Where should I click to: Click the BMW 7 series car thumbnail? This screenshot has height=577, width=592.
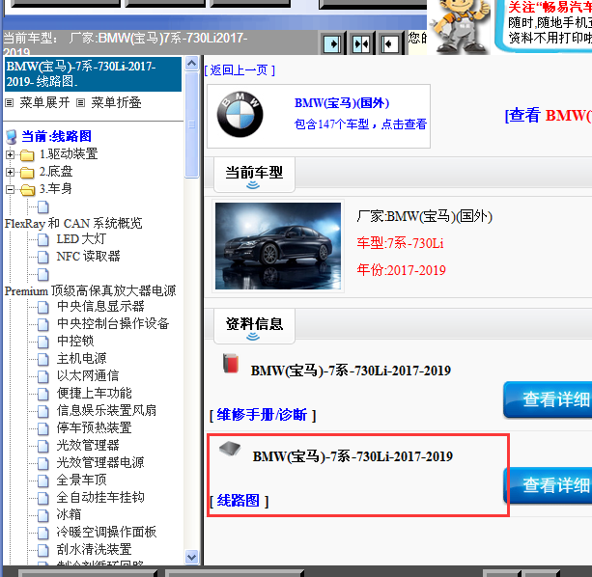click(278, 246)
